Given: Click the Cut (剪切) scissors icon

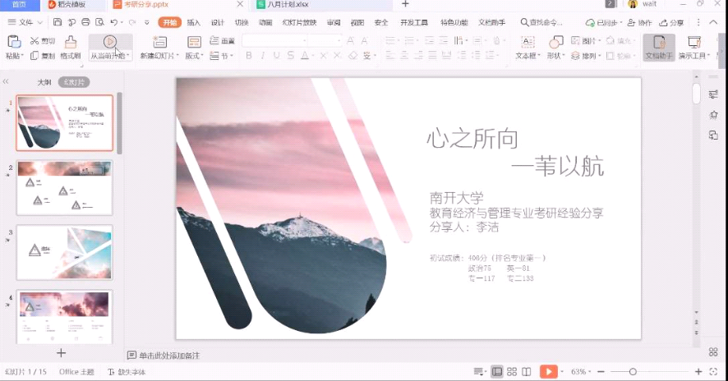Looking at the screenshot, I should pyautogui.click(x=35, y=41).
